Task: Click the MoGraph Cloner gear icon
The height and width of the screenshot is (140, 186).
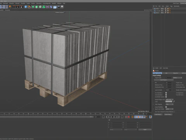Action: pyautogui.click(x=40, y=7)
